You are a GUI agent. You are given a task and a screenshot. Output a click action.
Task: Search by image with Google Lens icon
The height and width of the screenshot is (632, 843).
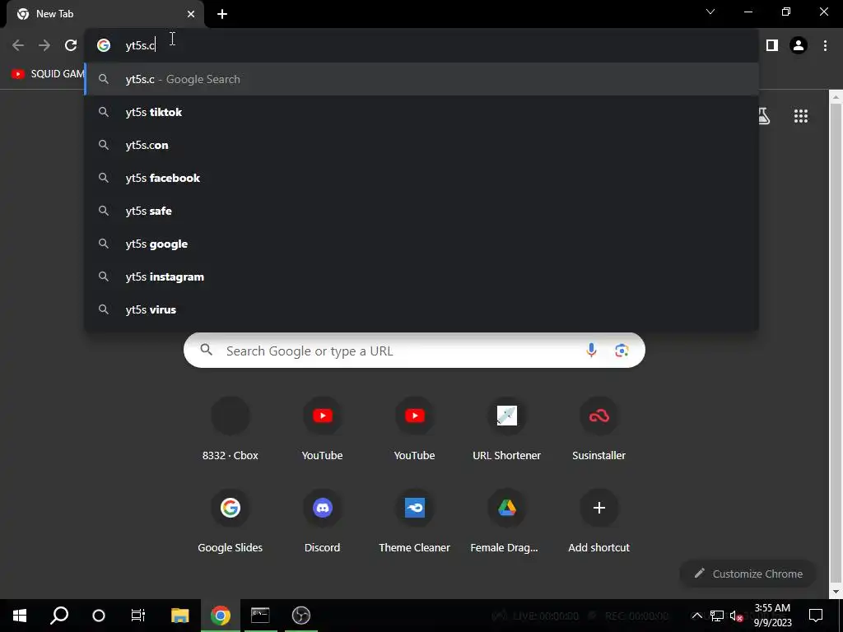coord(622,351)
